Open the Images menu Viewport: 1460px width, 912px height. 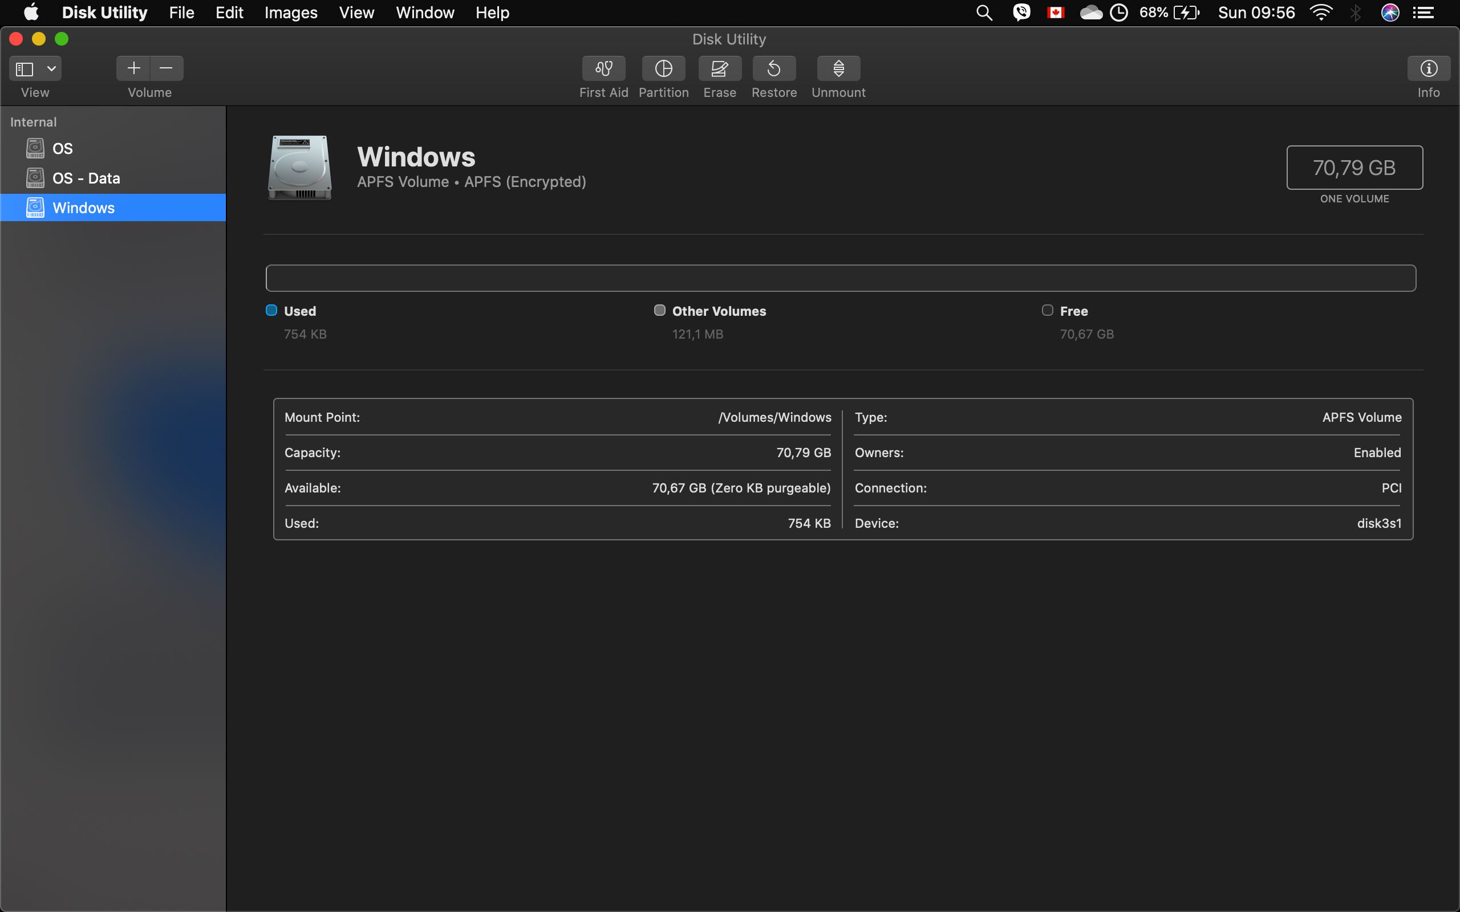tap(291, 12)
